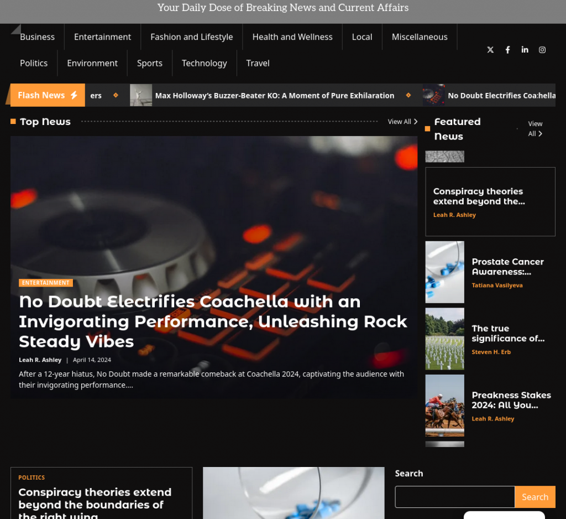The width and height of the screenshot is (566, 519).
Task: Click the orange square beside Top News
Action: point(12,121)
